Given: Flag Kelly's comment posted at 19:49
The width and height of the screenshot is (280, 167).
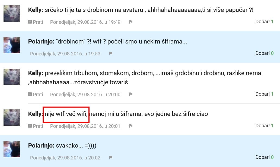Looking at the screenshot, I should pyautogui.click(x=131, y=22).
